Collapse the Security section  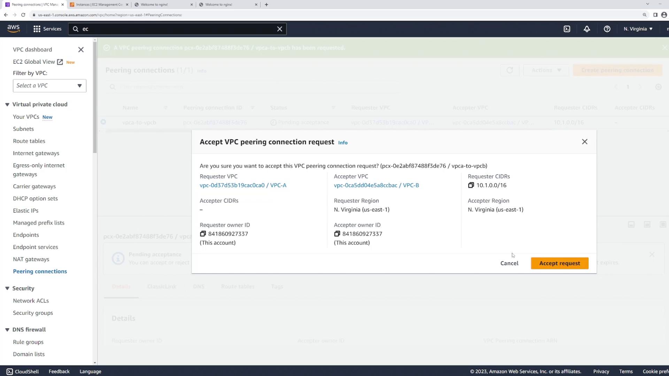(x=7, y=288)
